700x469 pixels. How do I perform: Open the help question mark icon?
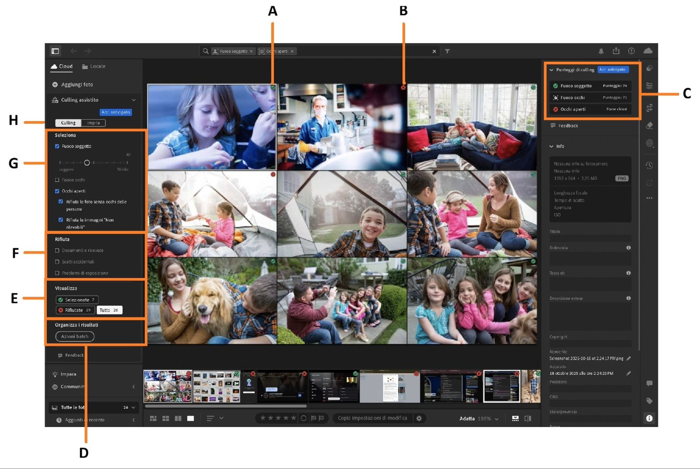tap(631, 51)
